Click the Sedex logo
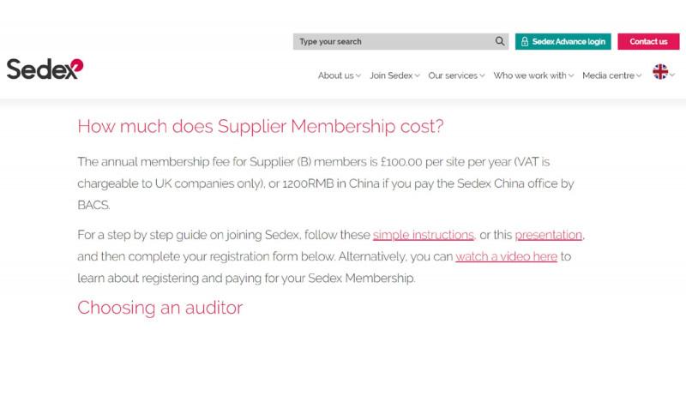Image resolution: width=686 pixels, height=396 pixels. [x=45, y=69]
